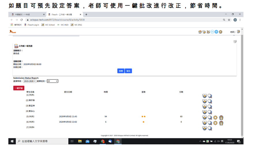
Task: Open the tools icon in iTeach header
Action: coord(208,32)
